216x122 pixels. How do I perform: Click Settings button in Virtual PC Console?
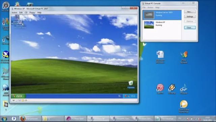190,17
